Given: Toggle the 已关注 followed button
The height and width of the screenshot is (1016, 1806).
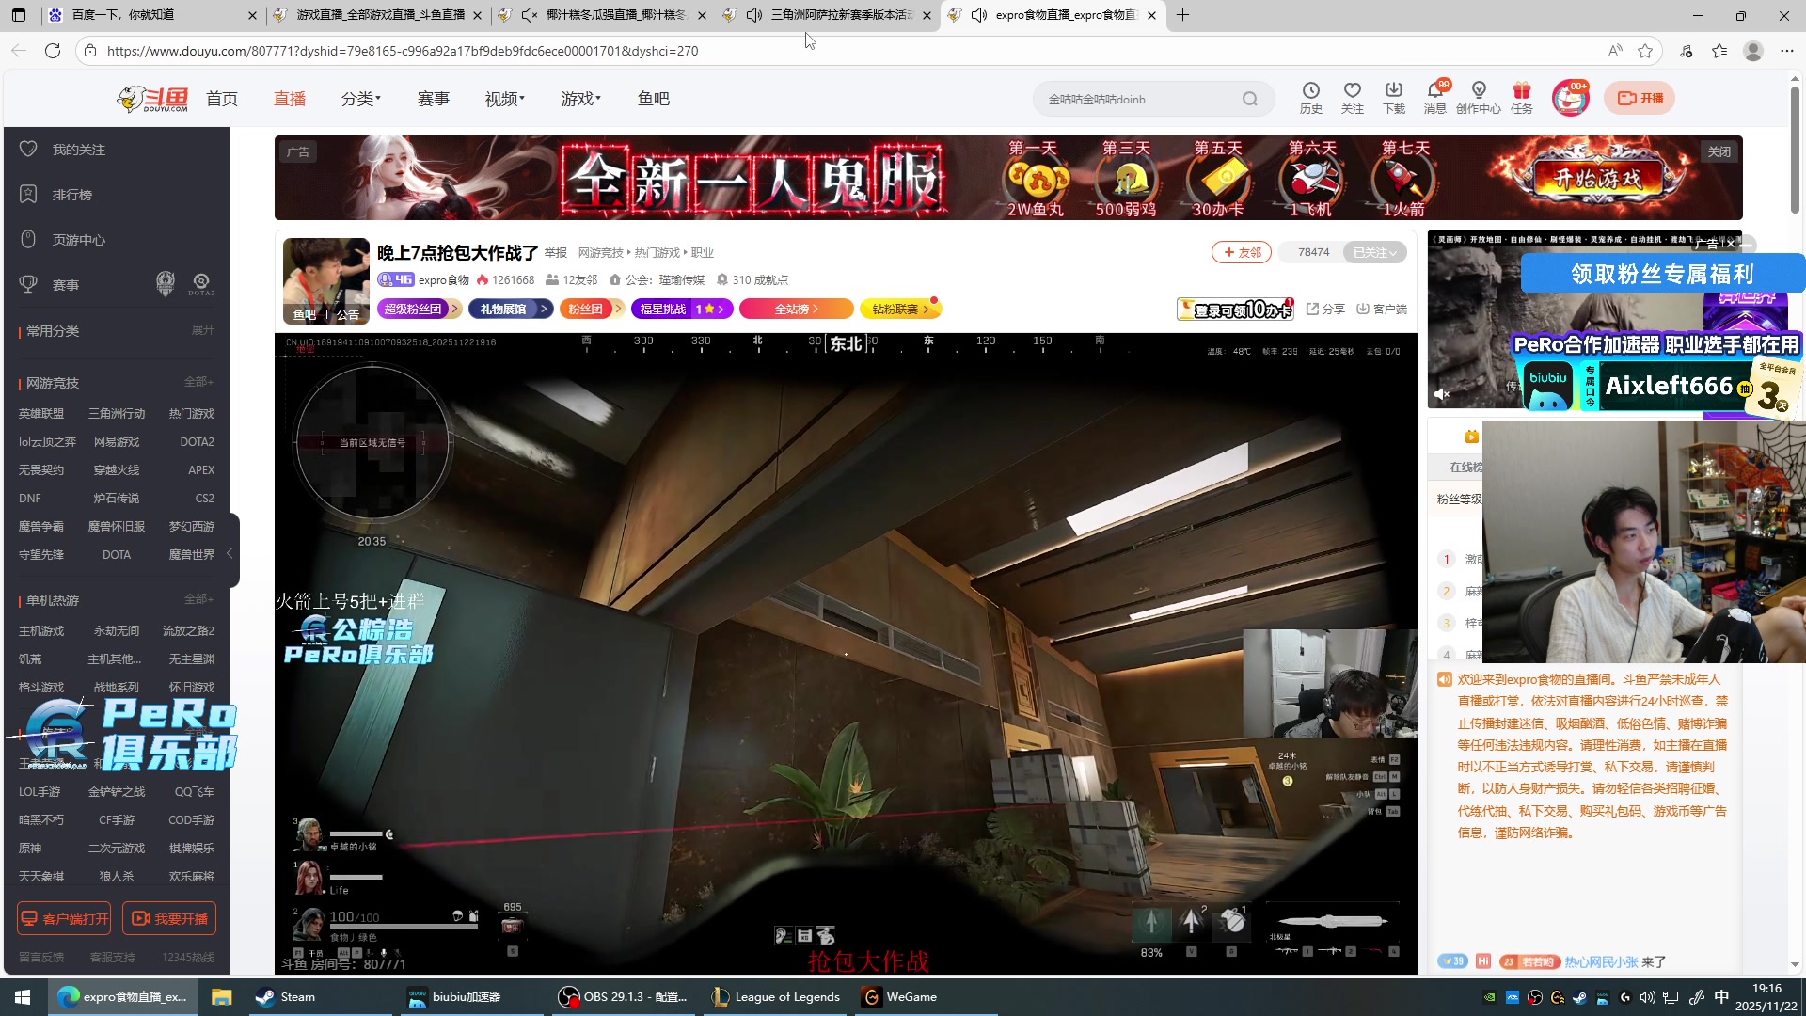Looking at the screenshot, I should point(1374,252).
